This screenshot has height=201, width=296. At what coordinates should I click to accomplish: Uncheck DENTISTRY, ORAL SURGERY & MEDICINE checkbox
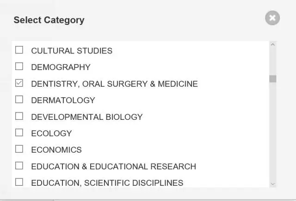click(x=19, y=83)
